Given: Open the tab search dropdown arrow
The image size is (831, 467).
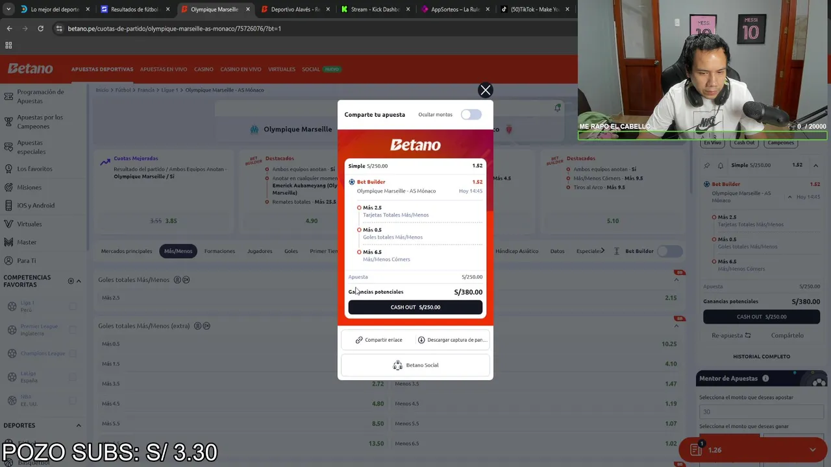Looking at the screenshot, I should pos(8,9).
